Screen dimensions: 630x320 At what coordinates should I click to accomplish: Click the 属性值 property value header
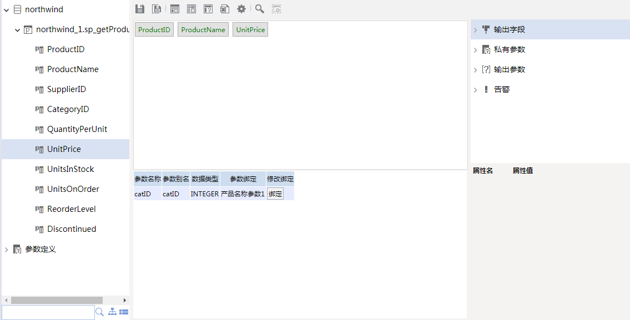click(523, 171)
